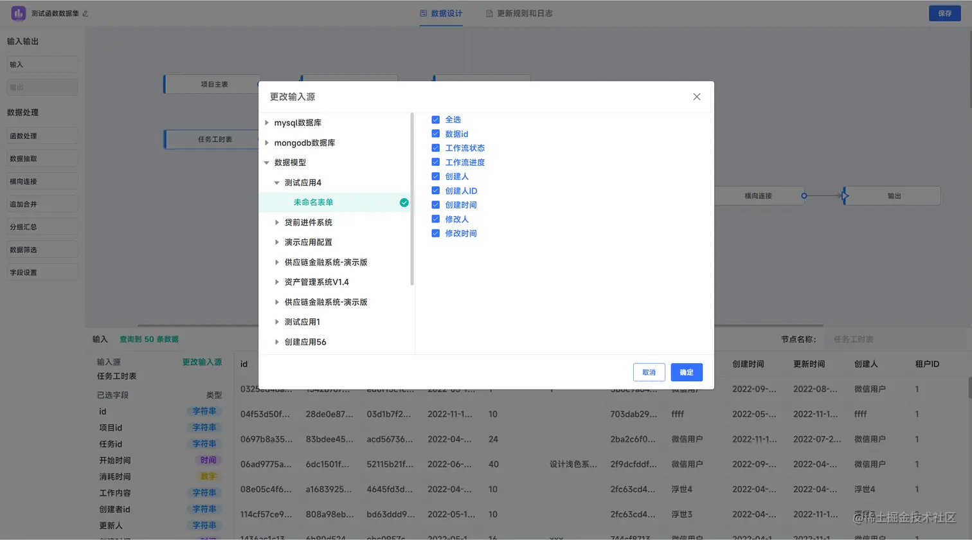This screenshot has height=540, width=972.
Task: Click the 输出 canvas node
Action: point(894,195)
